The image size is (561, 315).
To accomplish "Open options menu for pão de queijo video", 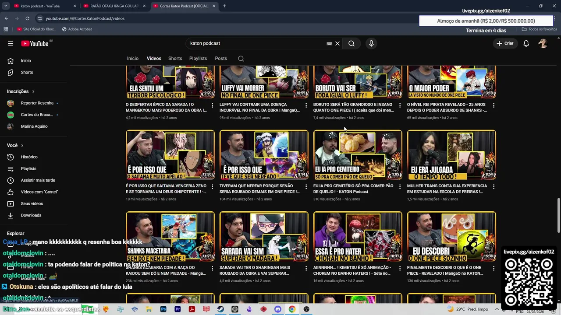I will point(400,187).
